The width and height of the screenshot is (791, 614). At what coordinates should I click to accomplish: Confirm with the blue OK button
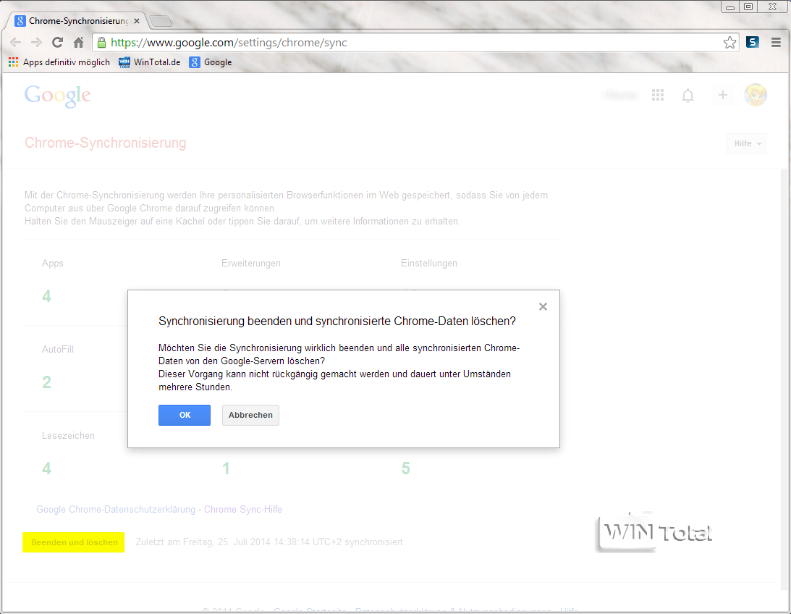point(184,415)
